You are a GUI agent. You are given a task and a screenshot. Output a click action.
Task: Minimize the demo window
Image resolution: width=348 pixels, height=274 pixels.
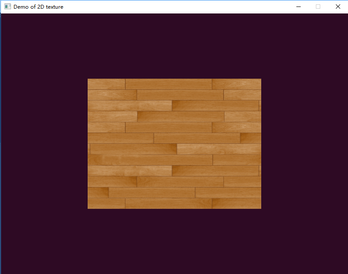(x=298, y=7)
